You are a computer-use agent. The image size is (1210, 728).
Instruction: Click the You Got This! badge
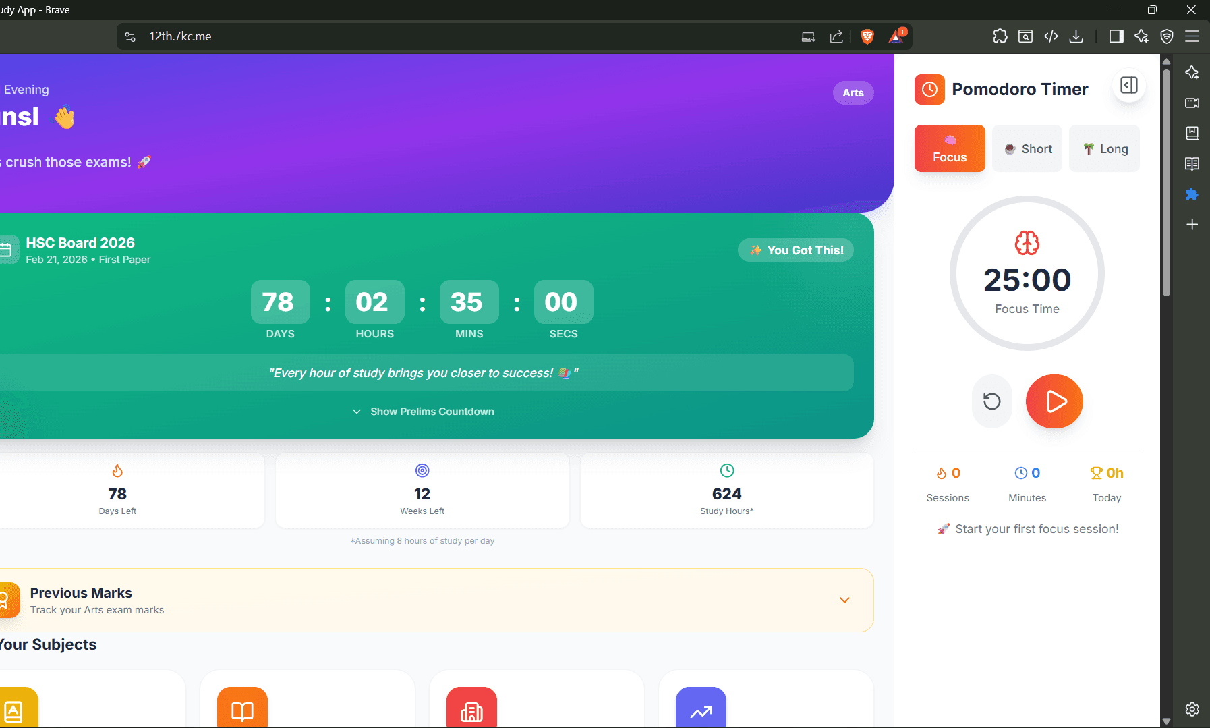tap(796, 250)
